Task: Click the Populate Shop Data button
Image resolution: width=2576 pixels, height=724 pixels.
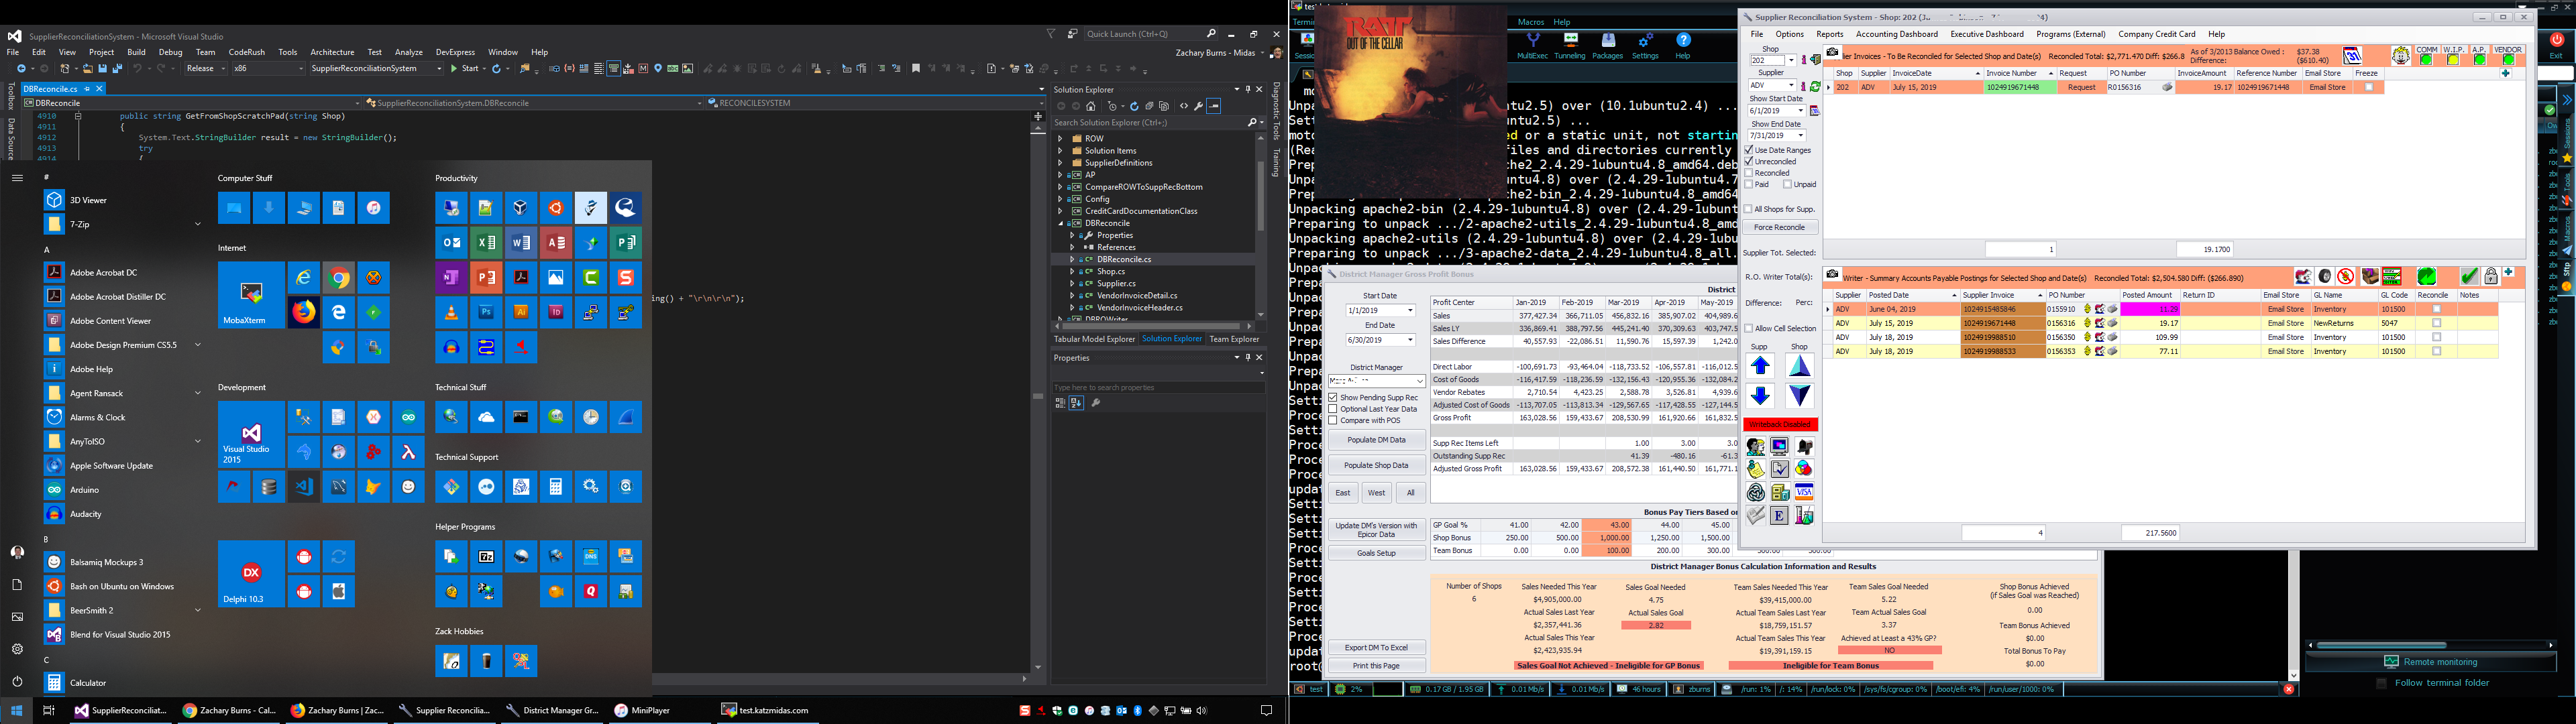Action: (1376, 465)
